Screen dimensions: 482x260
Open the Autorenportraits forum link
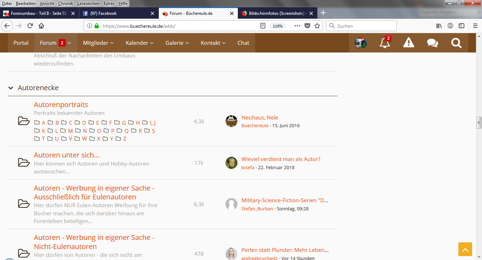click(x=61, y=105)
